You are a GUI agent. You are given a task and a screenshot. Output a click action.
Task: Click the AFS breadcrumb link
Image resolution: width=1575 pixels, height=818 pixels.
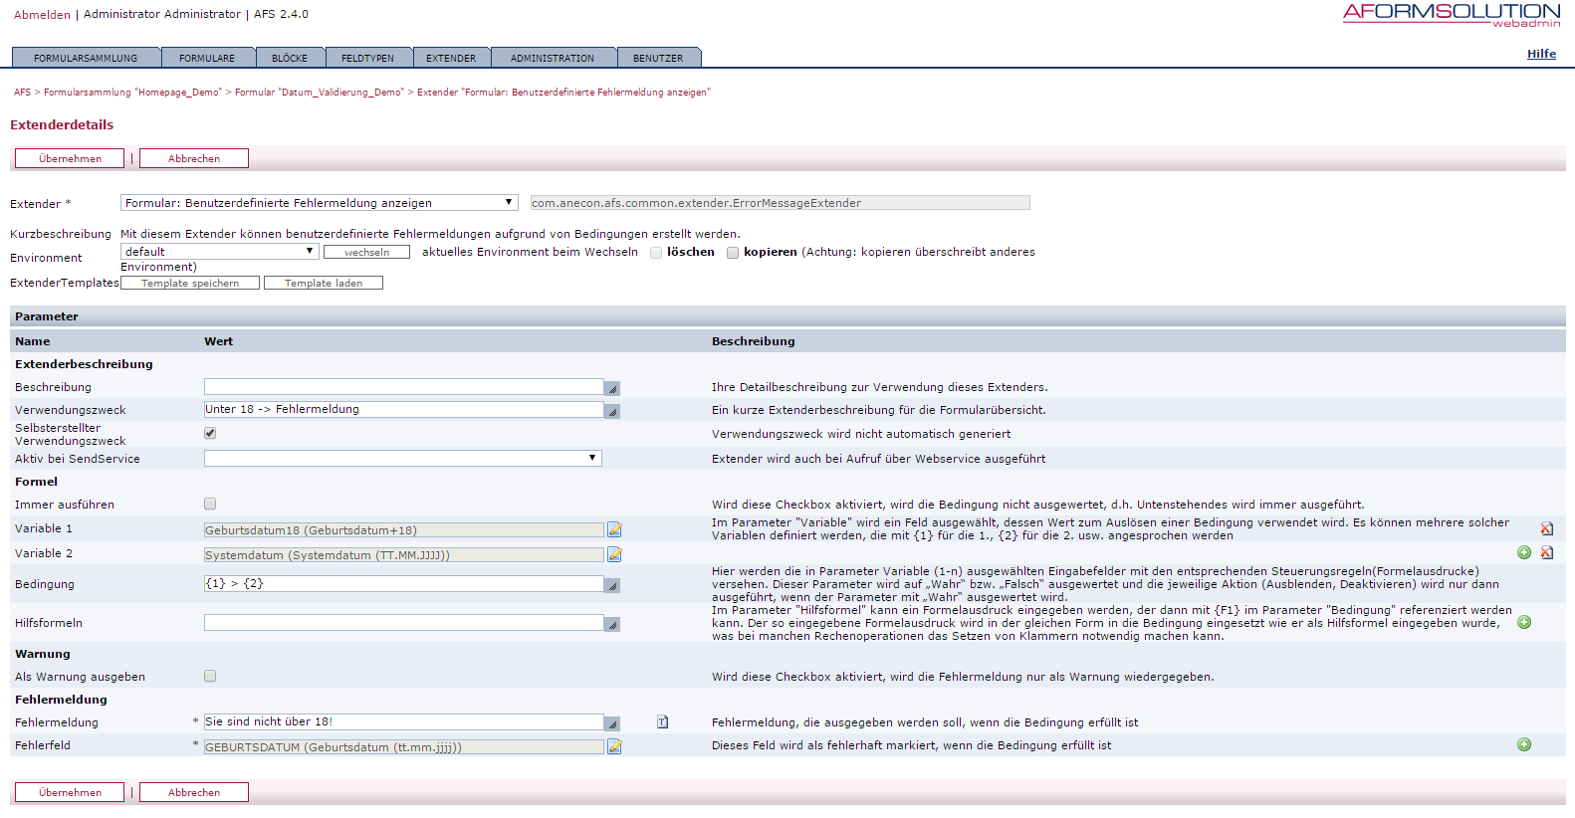22,92
